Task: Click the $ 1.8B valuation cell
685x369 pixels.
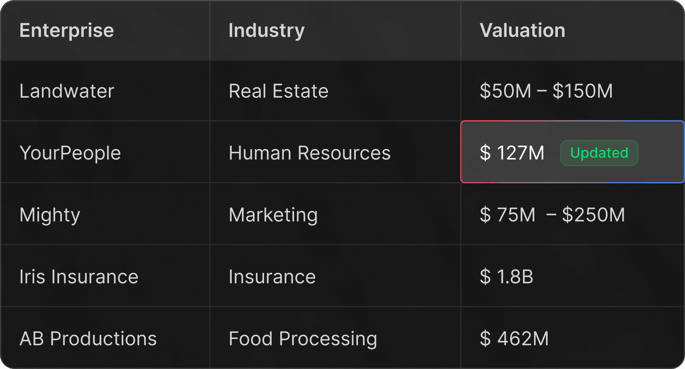Action: 506,276
